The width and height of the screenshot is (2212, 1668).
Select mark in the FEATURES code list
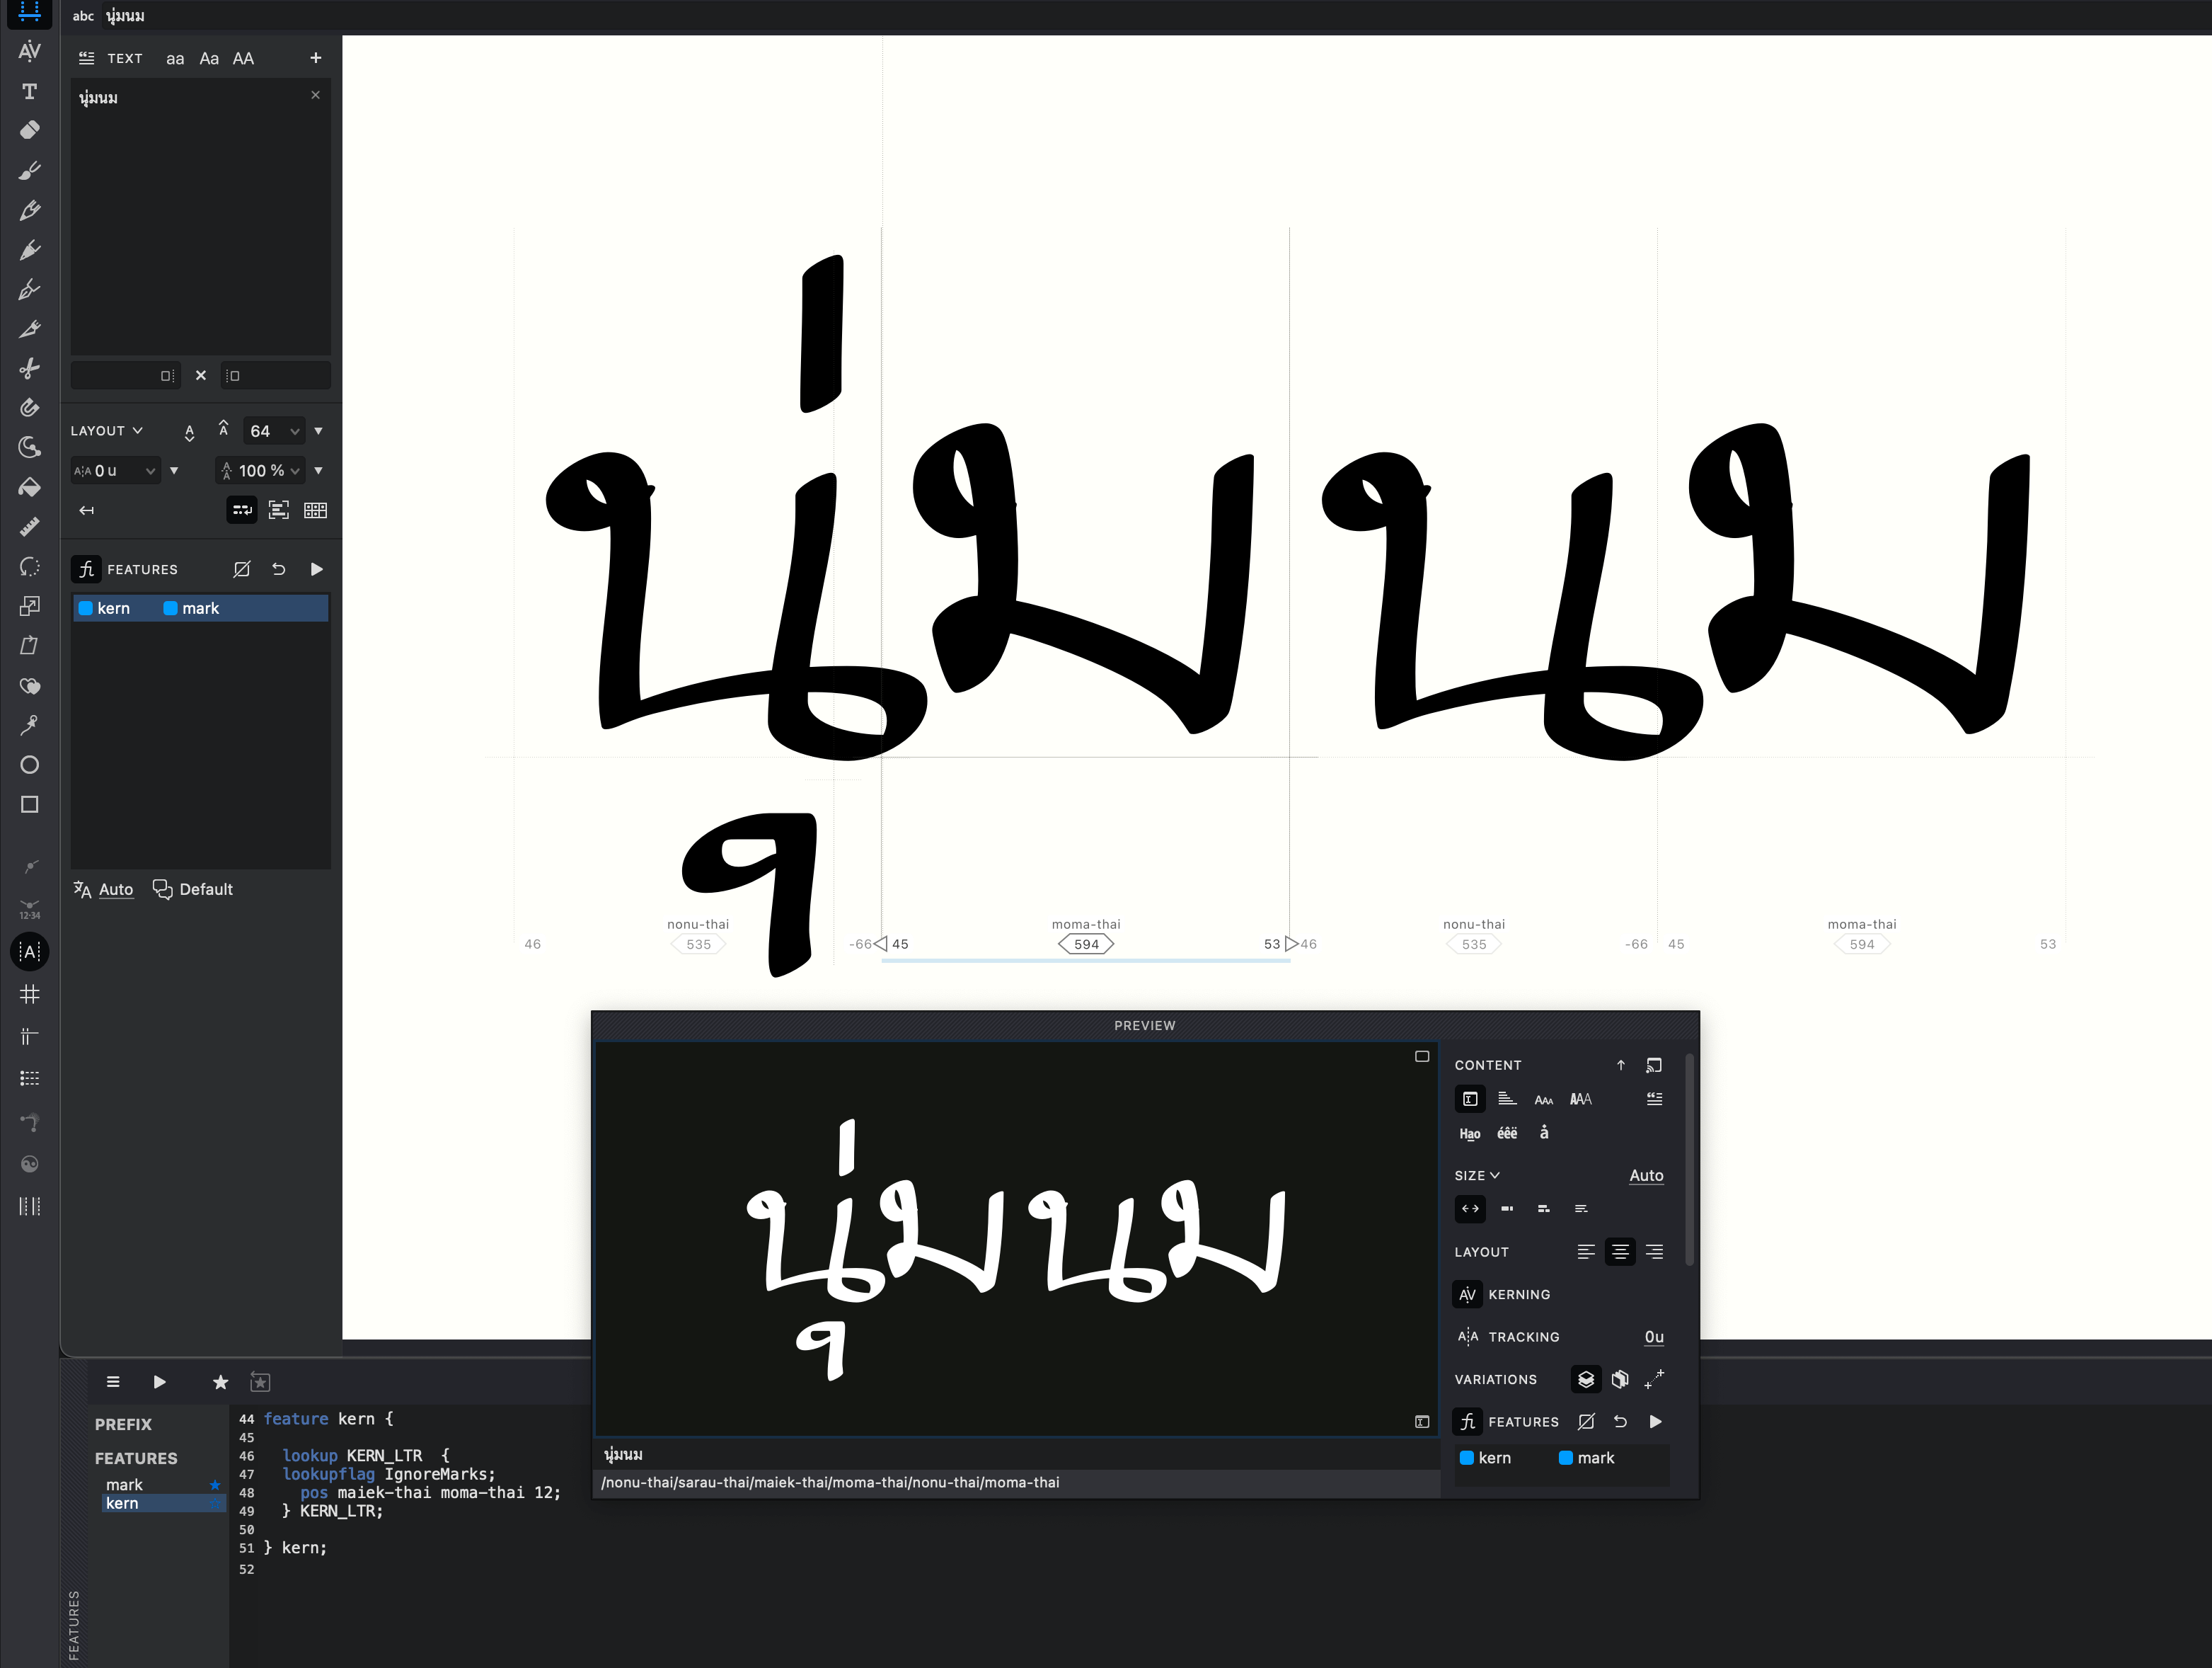pyautogui.click(x=125, y=1485)
